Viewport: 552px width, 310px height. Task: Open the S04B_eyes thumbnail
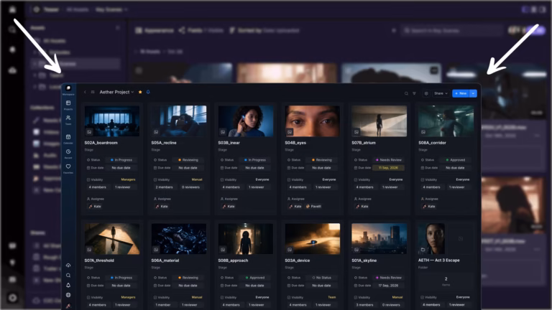[x=312, y=121]
